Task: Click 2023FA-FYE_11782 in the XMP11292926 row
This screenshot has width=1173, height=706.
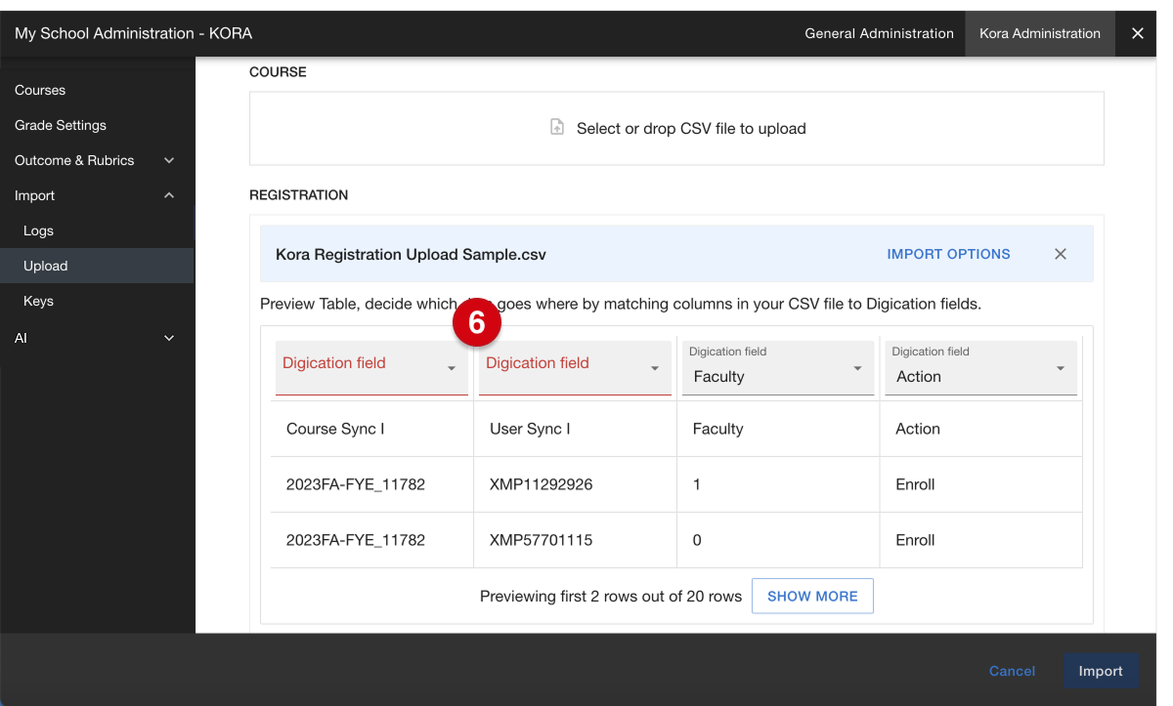Action: (x=372, y=484)
